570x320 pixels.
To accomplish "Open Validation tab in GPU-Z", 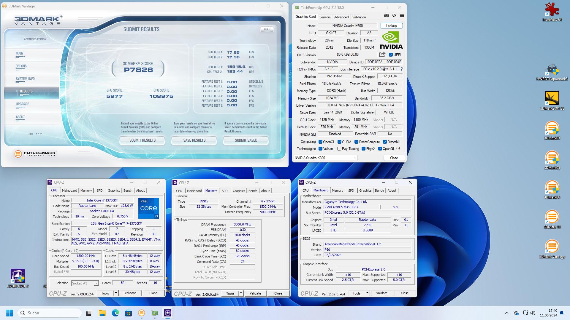I will point(359,17).
